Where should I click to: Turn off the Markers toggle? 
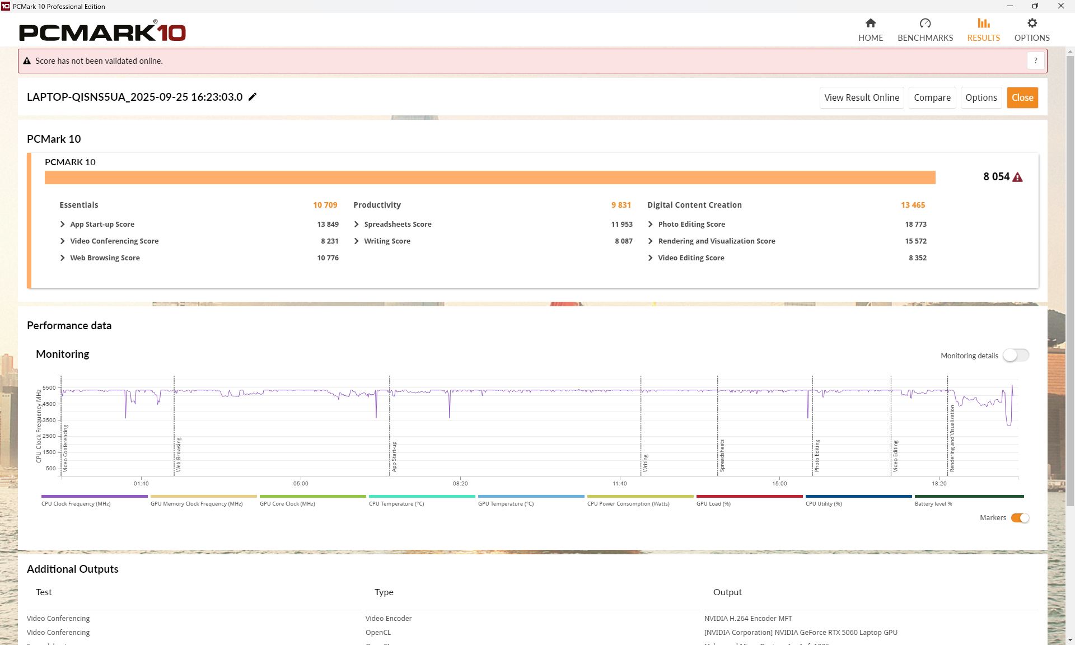[x=1020, y=518]
